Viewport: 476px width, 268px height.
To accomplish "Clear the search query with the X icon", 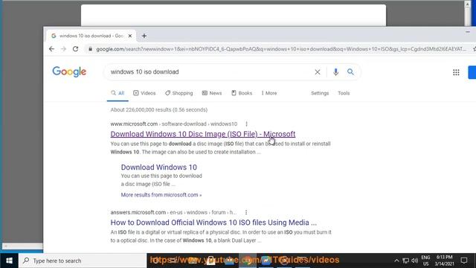I will [x=318, y=72].
